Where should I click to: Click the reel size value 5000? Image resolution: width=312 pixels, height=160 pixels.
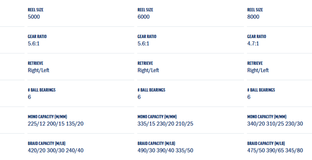(x=34, y=17)
